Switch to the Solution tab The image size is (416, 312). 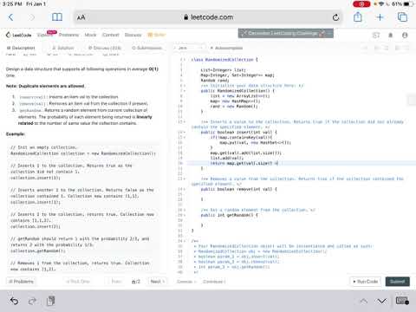pyautogui.click(x=63, y=48)
